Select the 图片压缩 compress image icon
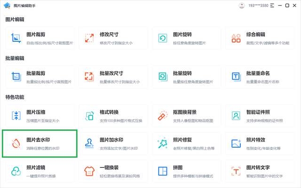The width and height of the screenshot is (301, 188). coord(16,116)
